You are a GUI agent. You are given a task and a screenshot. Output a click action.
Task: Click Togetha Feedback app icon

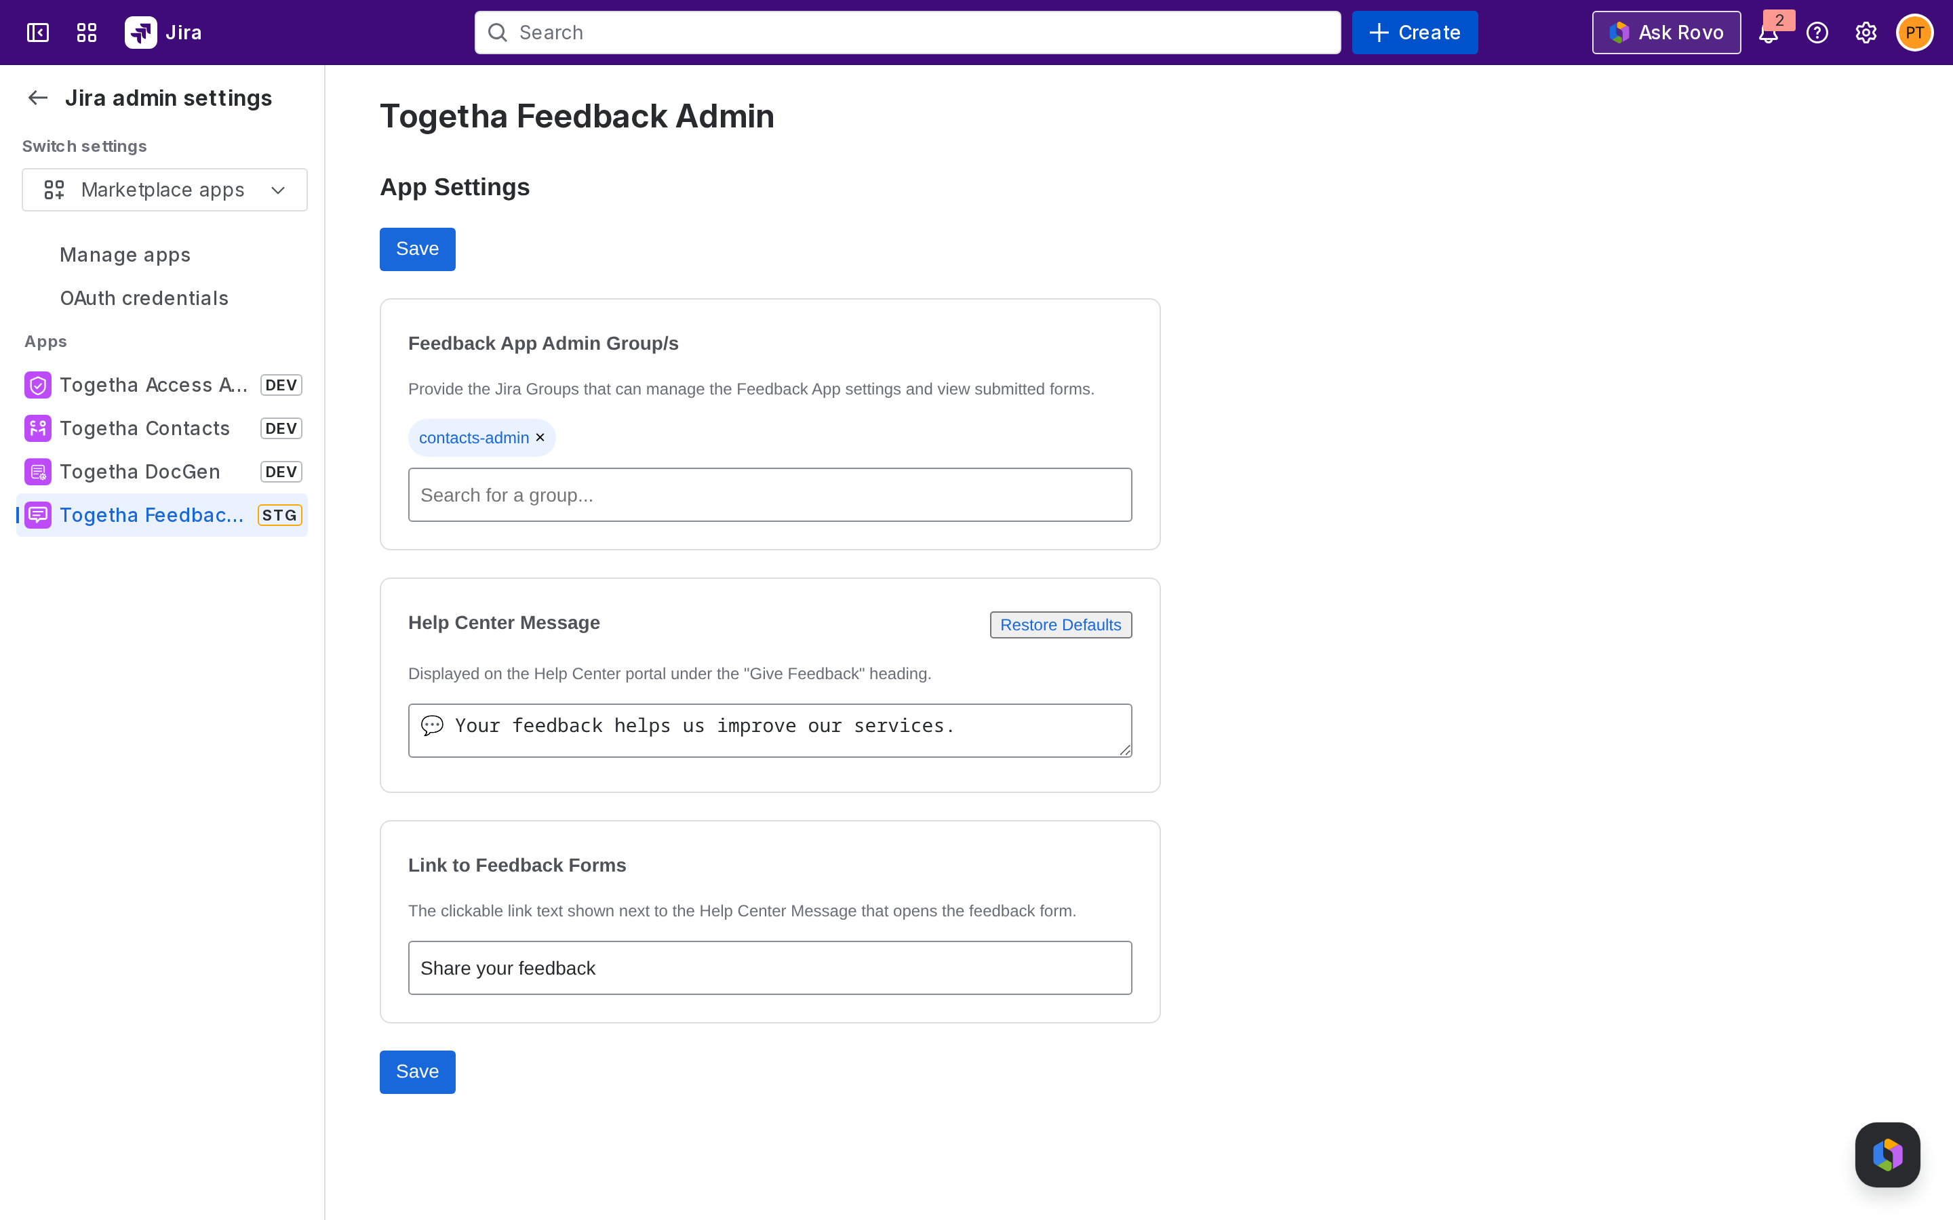tap(38, 515)
